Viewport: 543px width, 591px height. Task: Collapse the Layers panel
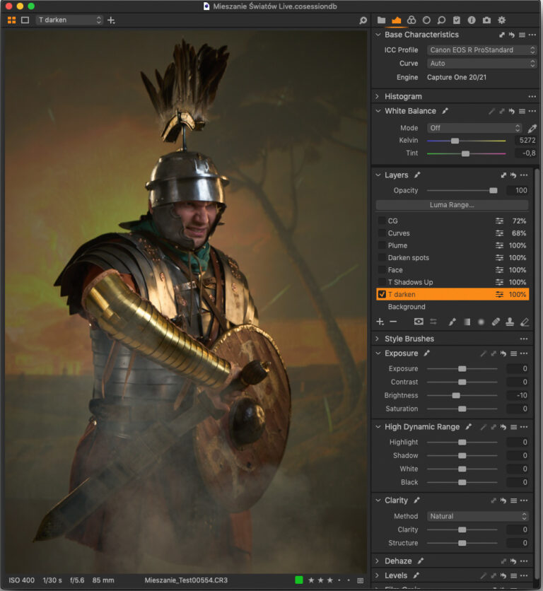[378, 175]
